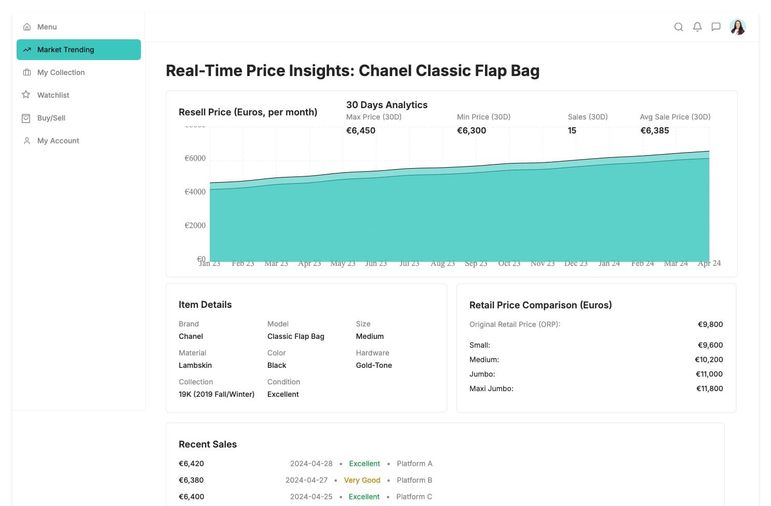Open notifications bell icon
The width and height of the screenshot is (771, 506).
click(697, 27)
